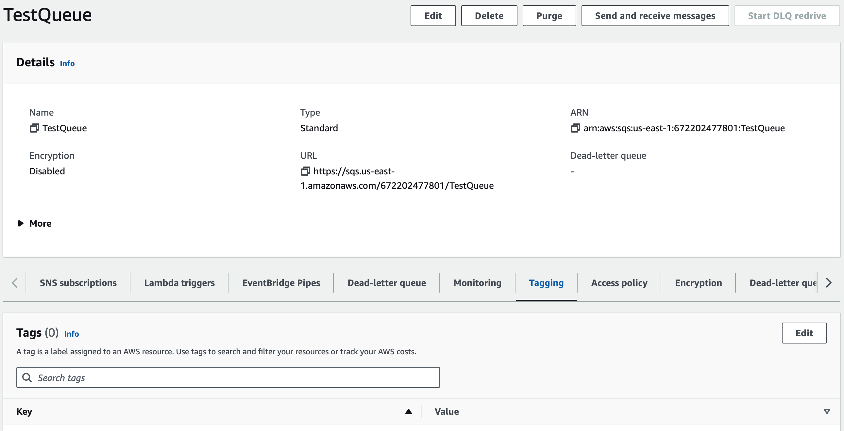The height and width of the screenshot is (431, 844).
Task: Open the Access policy tab
Action: click(x=619, y=282)
